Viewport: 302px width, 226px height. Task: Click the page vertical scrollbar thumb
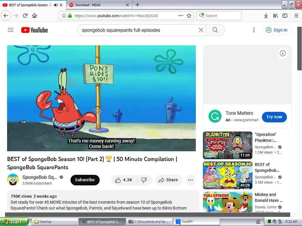coord(300,49)
